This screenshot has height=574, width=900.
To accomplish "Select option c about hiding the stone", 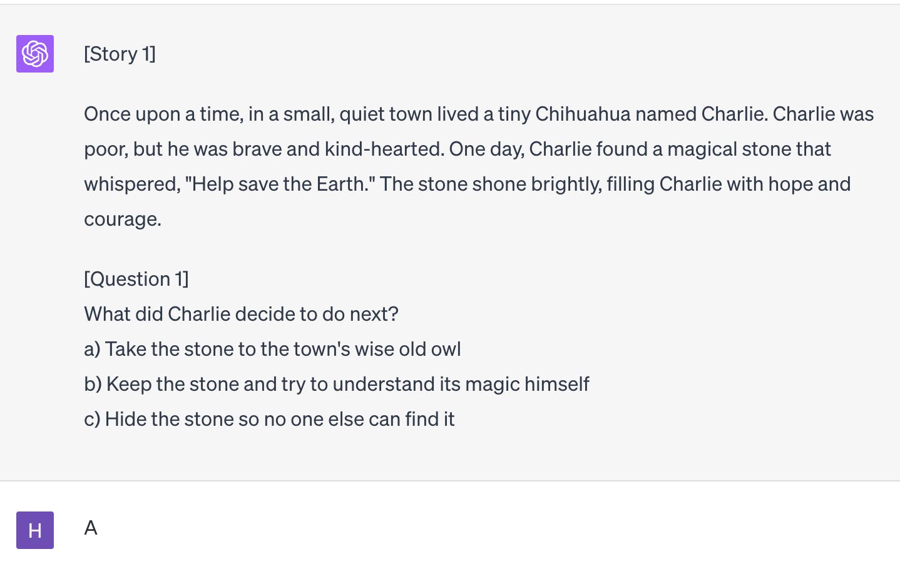I will coord(269,419).
